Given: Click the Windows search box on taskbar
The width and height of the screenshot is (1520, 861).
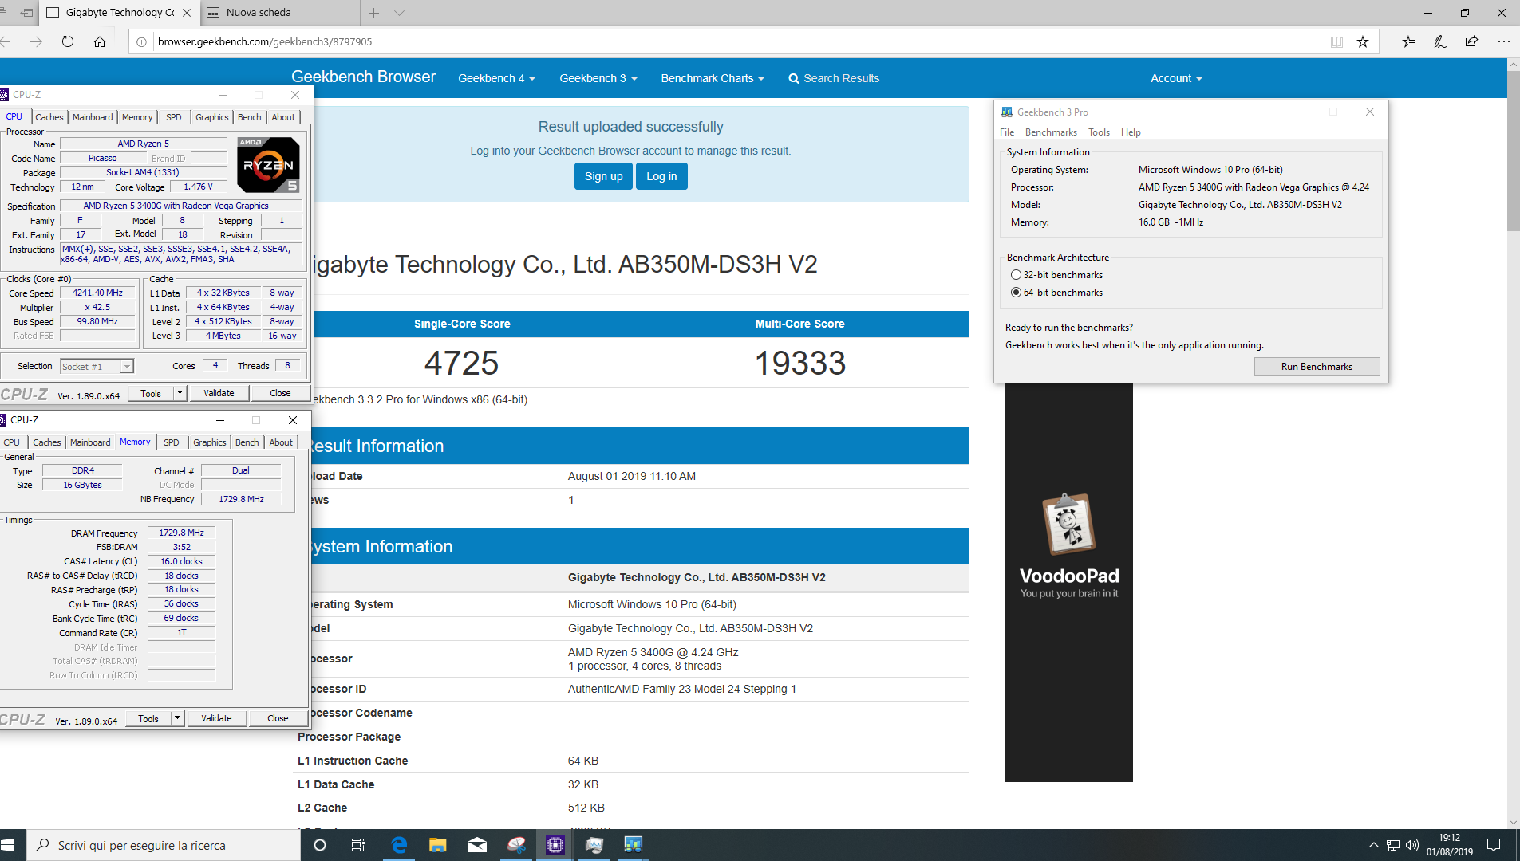Looking at the screenshot, I should (164, 845).
